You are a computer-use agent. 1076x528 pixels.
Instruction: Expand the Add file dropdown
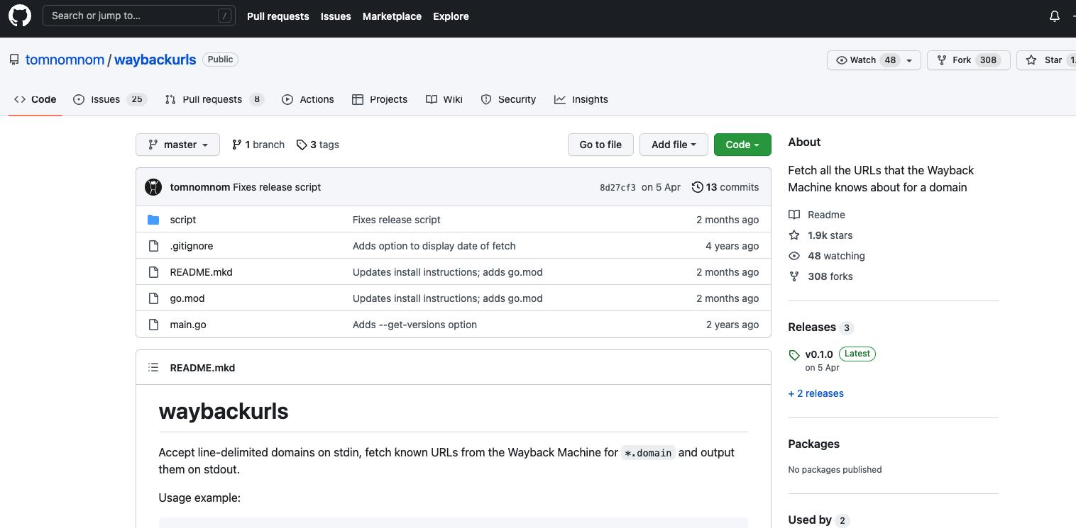674,145
